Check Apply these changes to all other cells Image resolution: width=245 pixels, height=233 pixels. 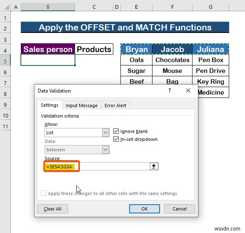pyautogui.click(x=43, y=193)
